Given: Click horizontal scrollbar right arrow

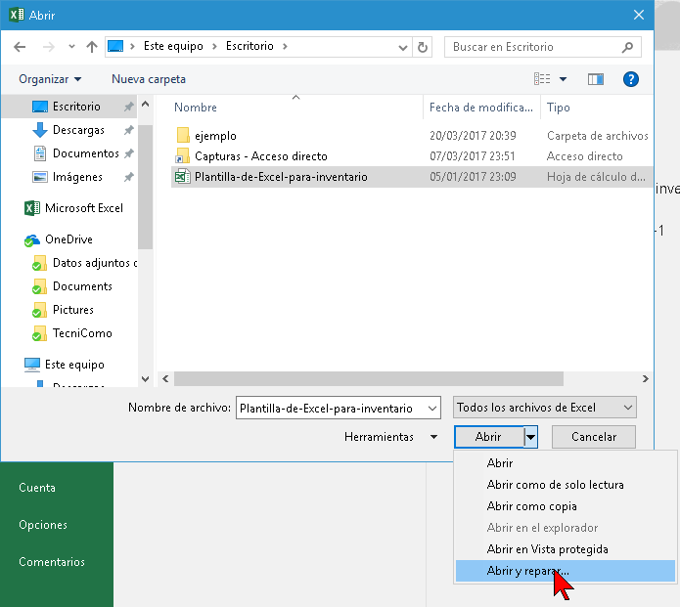Looking at the screenshot, I should click(646, 379).
